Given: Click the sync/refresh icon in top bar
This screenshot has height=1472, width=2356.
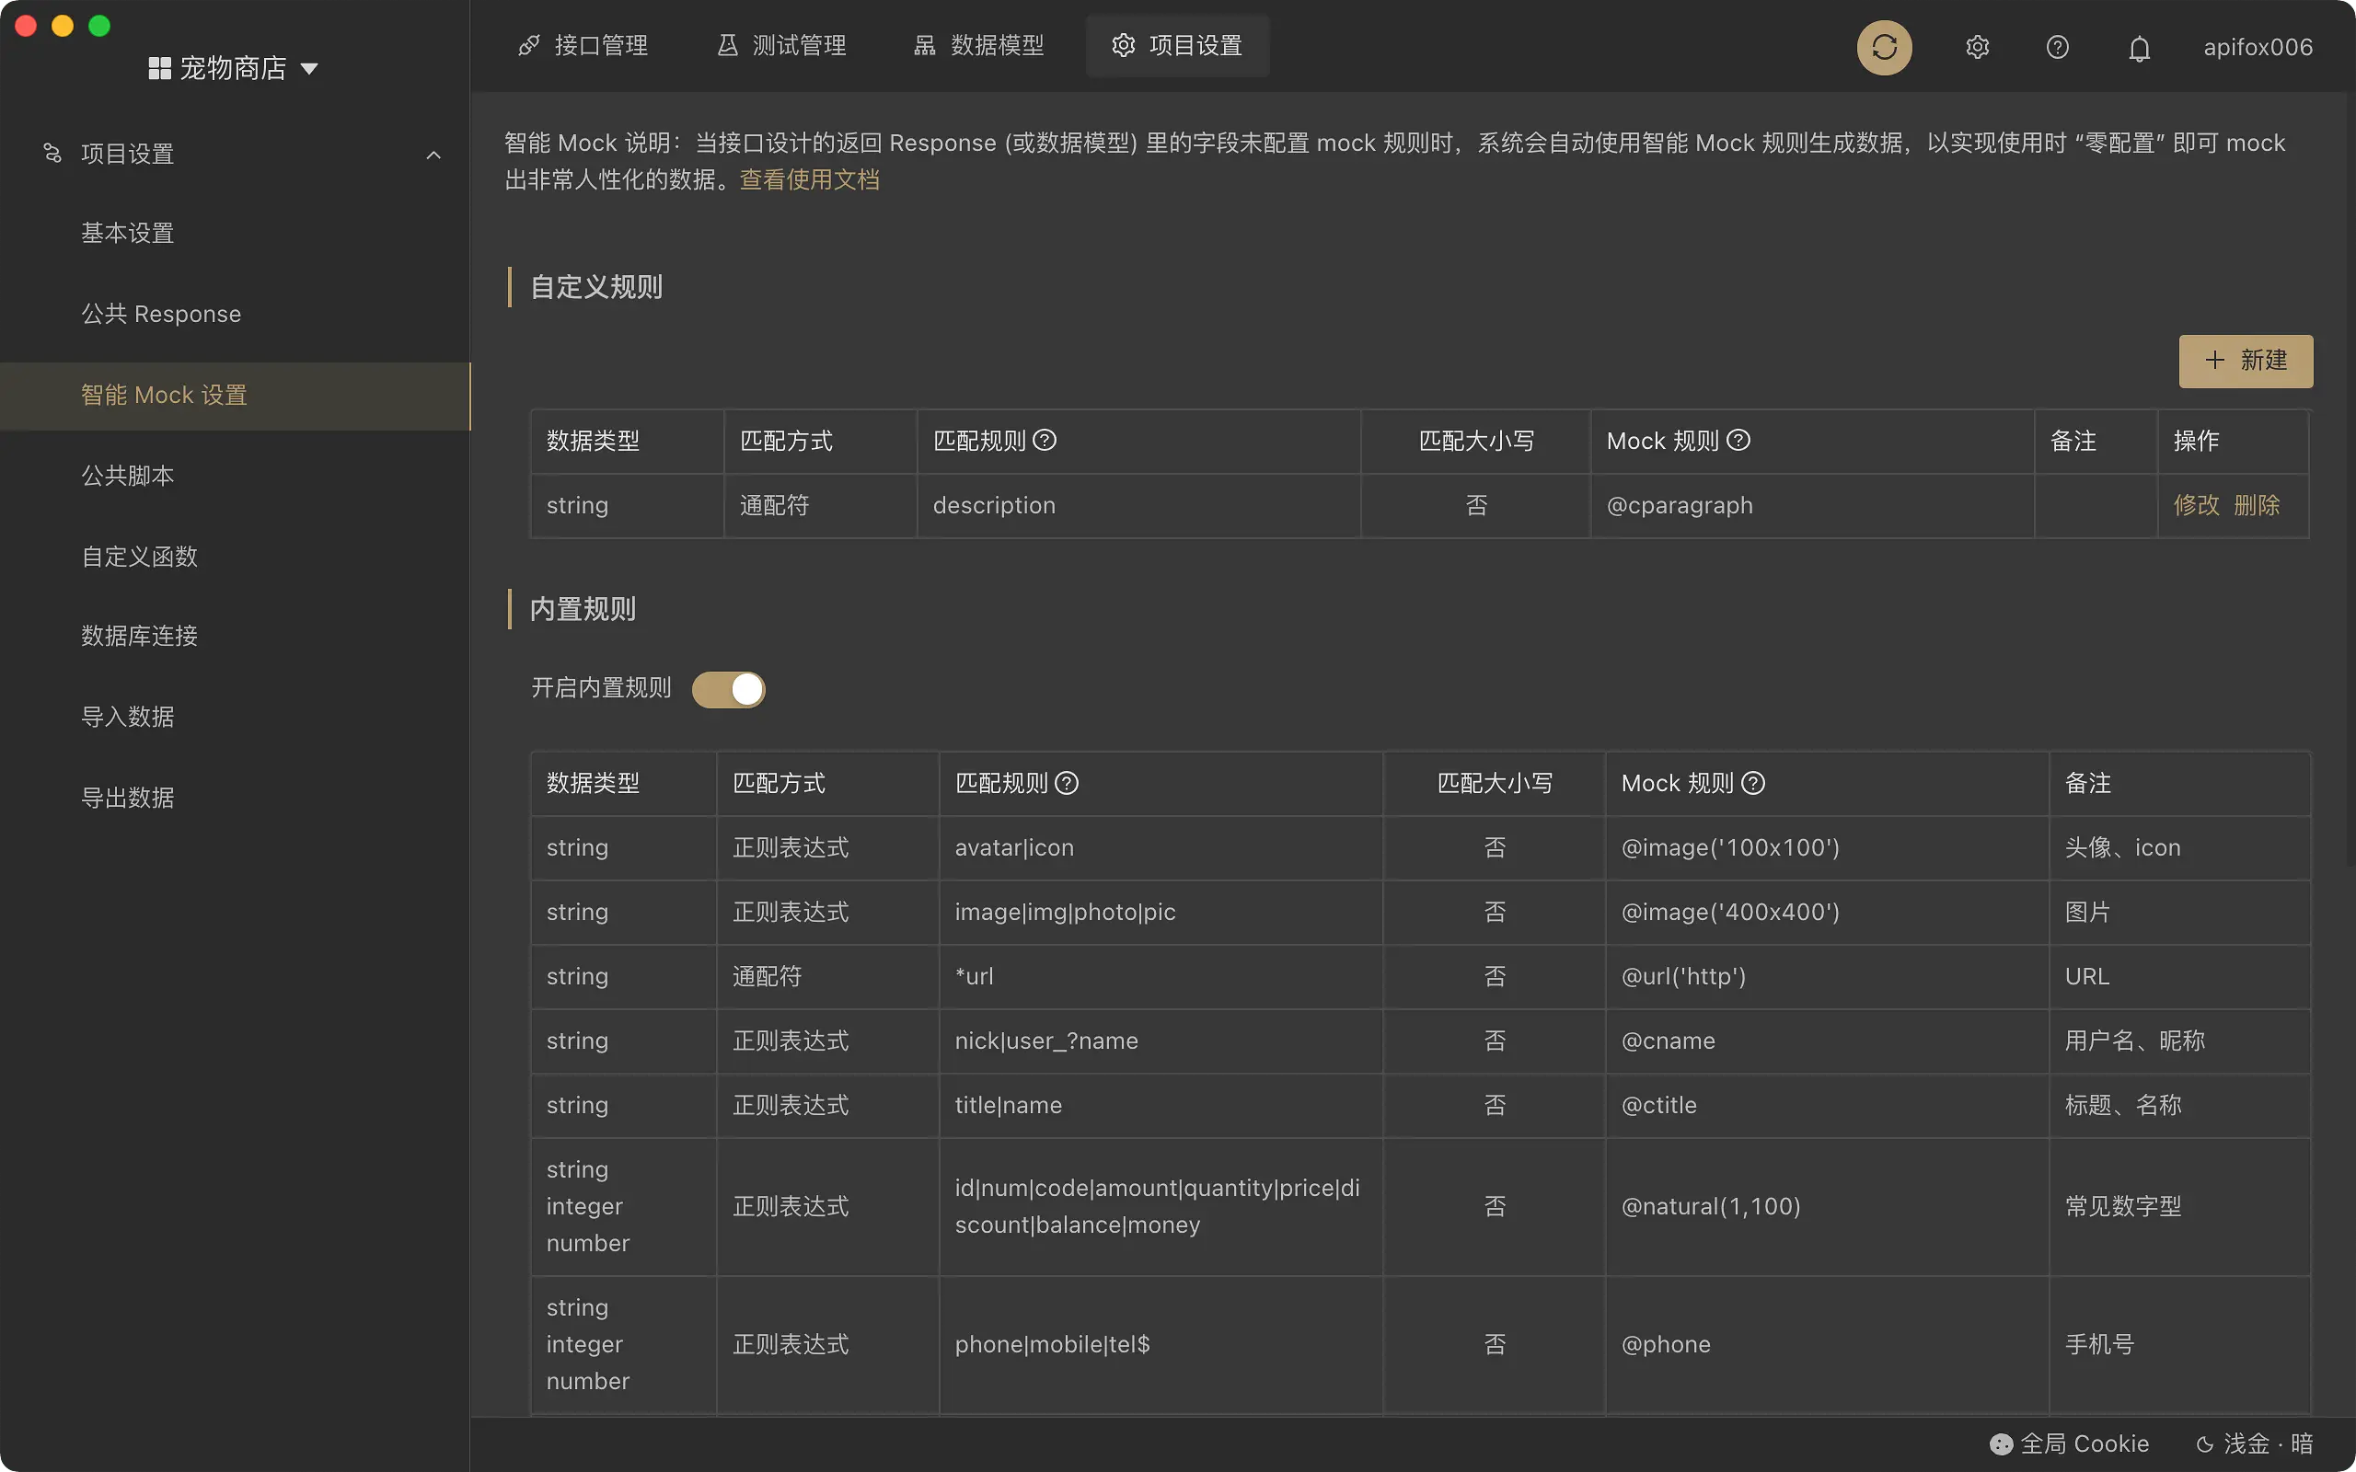Looking at the screenshot, I should 1883,46.
